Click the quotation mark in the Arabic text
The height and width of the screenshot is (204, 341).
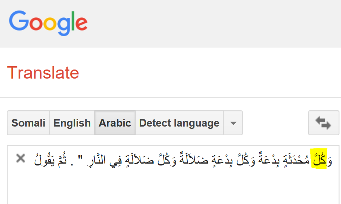coord(80,157)
